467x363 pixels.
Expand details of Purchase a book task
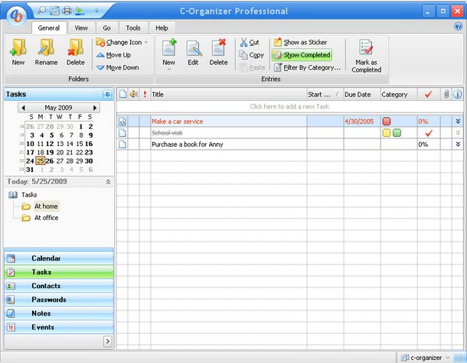click(458, 144)
